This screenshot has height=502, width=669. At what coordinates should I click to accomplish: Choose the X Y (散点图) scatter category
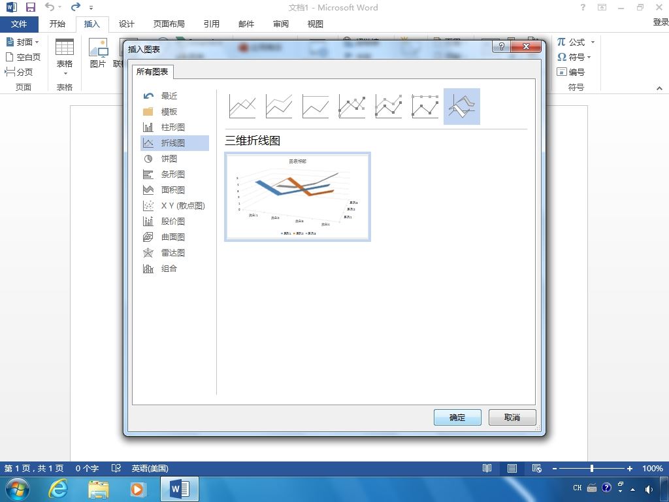[174, 206]
